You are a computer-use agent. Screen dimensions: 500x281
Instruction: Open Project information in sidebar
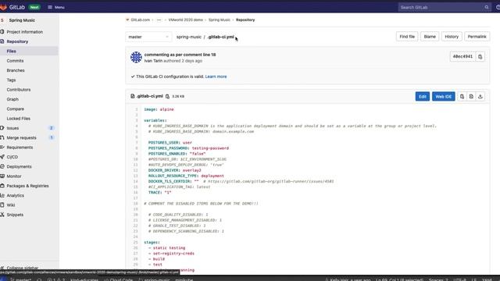[24, 32]
